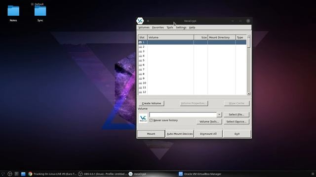This screenshot has width=316, height=177.
Task: Click the slot list scrollbar down arrow
Action: pos(249,93)
